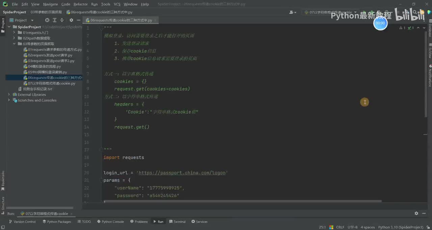Click the CRLF line separator status entry
This screenshot has height=230, width=432.
pos(340,227)
